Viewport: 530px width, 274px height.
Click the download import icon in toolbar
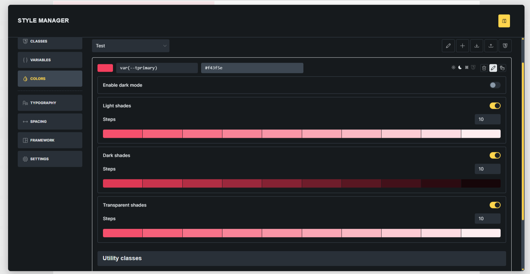point(476,46)
